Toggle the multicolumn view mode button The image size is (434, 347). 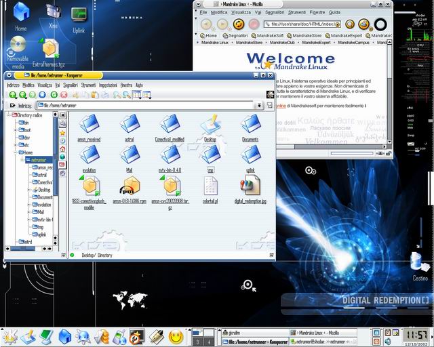146,95
